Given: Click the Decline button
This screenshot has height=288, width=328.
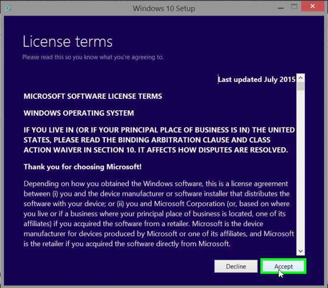Looking at the screenshot, I should click(236, 266).
